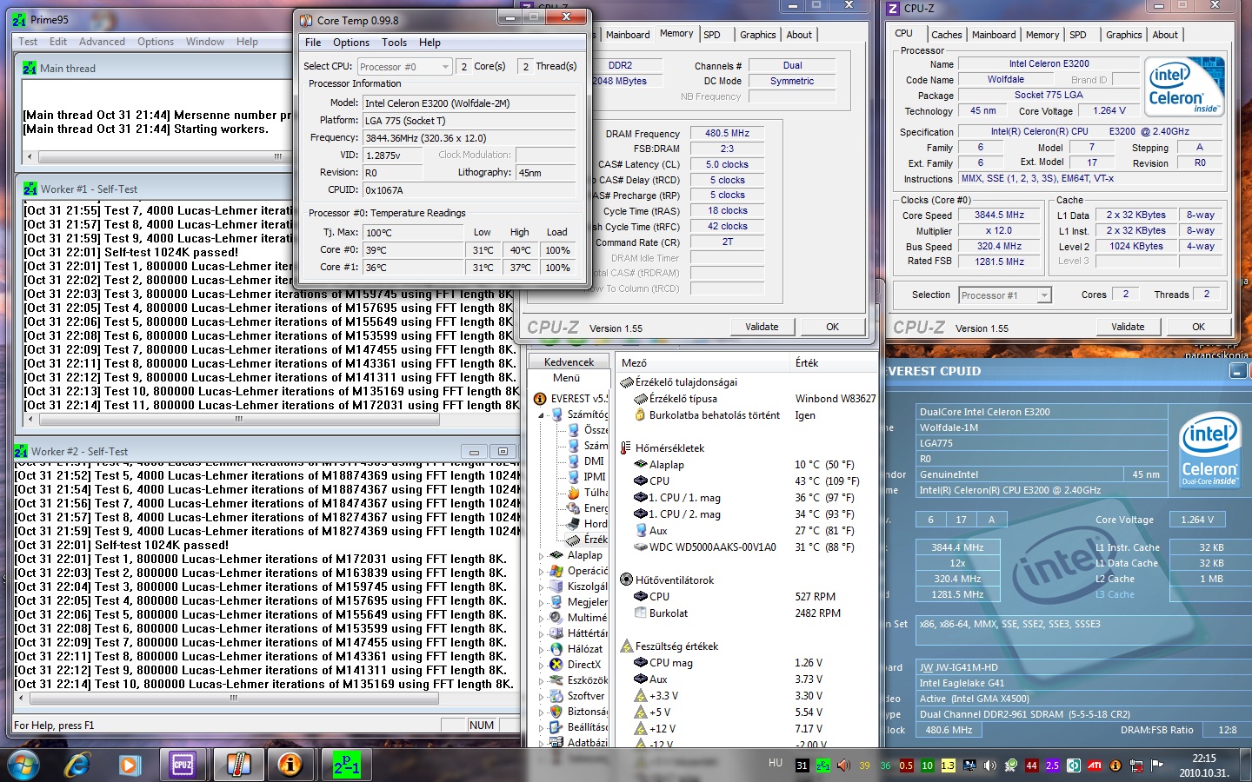The image size is (1252, 782).
Task: Switch to EVEREST via the orange info taskbar icon
Action: [x=290, y=765]
